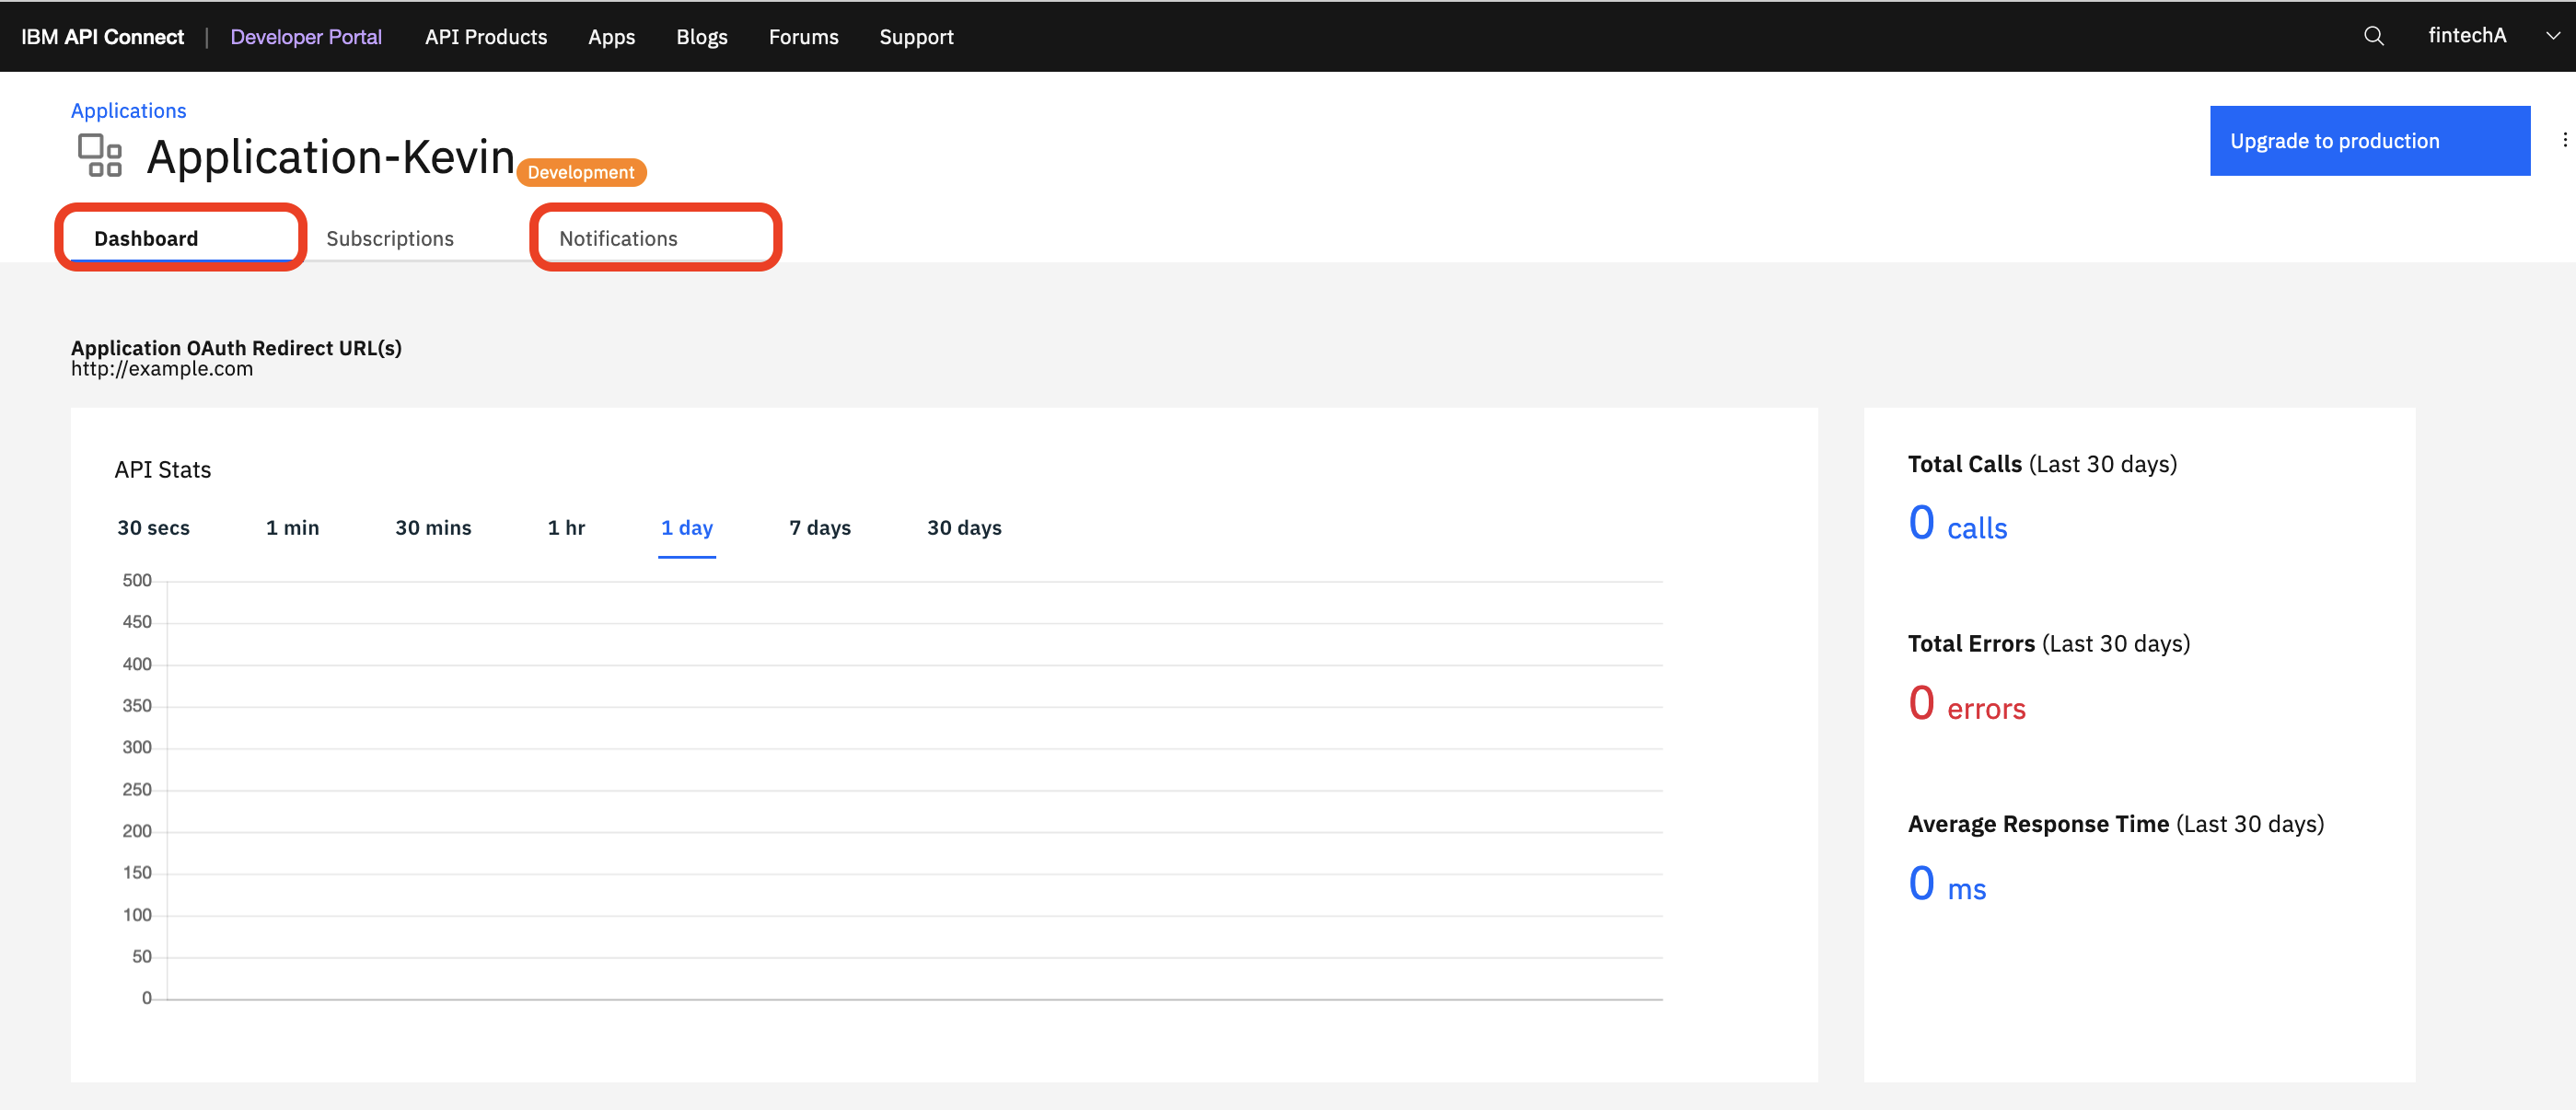The image size is (2576, 1110).
Task: Switch API Stats to 7 days
Action: pos(819,528)
